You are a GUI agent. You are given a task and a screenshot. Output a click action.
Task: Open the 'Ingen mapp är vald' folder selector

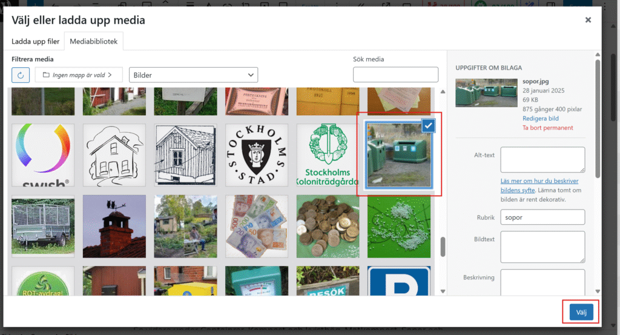point(79,75)
